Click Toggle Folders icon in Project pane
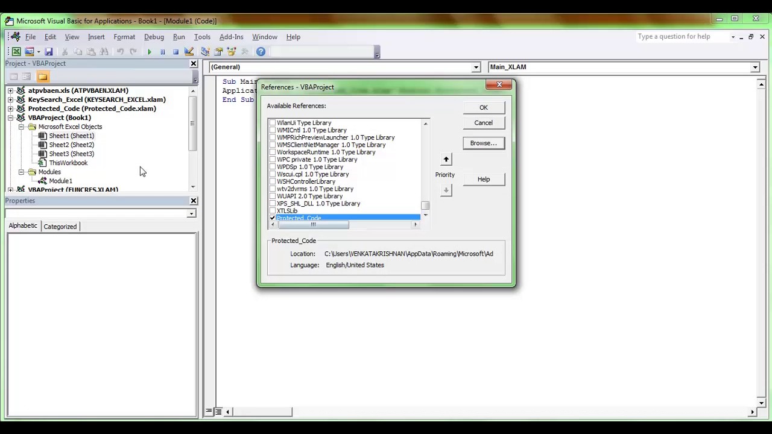 point(42,77)
